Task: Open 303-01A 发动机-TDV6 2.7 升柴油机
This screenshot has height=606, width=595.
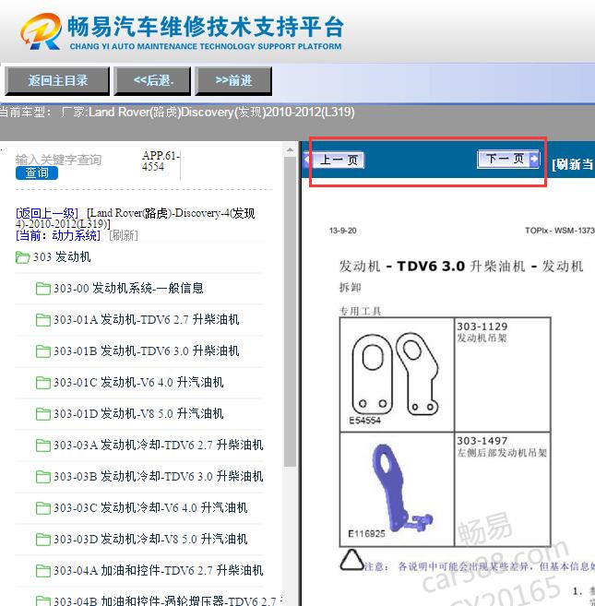Action: tap(146, 319)
